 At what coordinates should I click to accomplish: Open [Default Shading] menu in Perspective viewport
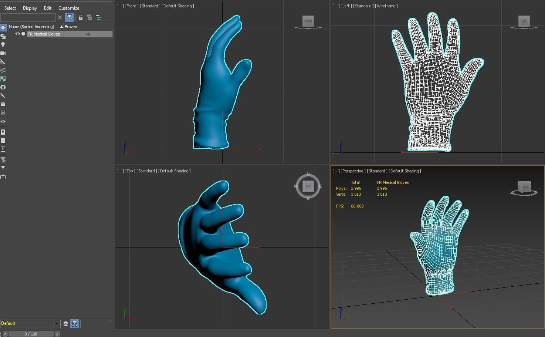[405, 171]
